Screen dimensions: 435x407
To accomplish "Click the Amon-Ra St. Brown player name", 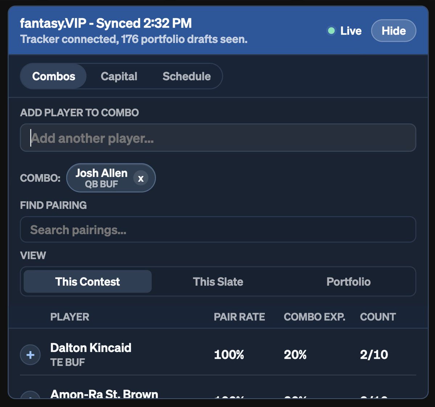I will [104, 394].
